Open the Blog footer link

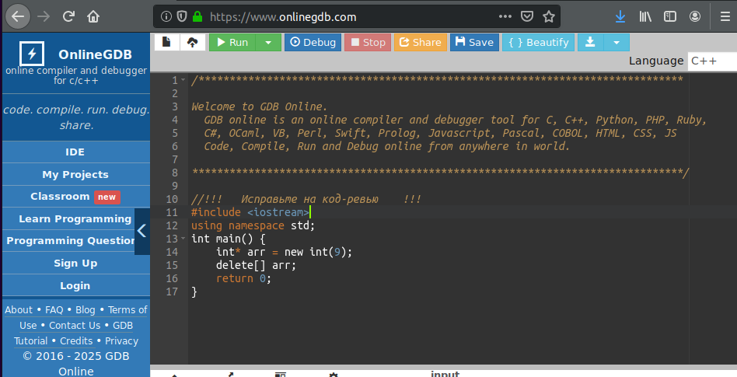[85, 310]
